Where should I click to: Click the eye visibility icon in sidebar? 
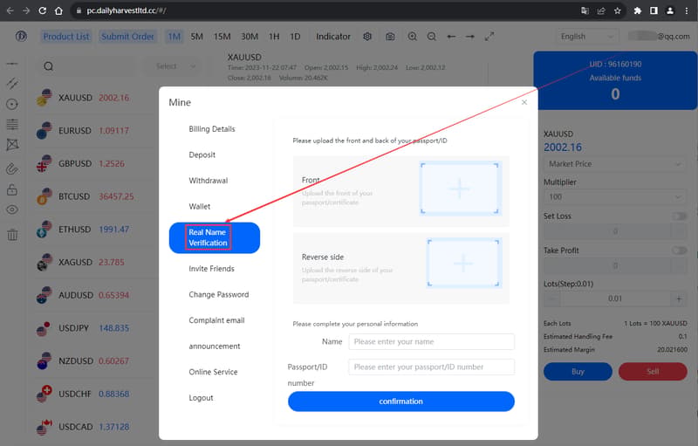pyautogui.click(x=12, y=209)
